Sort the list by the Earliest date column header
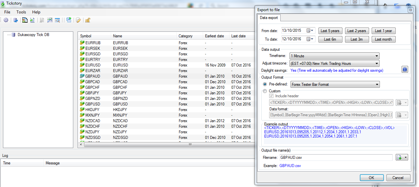 [216, 36]
